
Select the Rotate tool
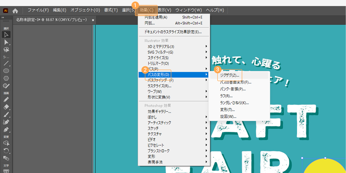(6, 151)
